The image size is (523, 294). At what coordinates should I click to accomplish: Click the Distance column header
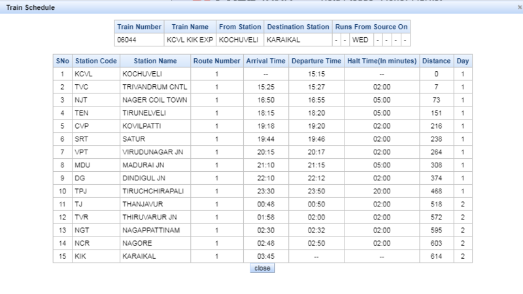pyautogui.click(x=436, y=61)
